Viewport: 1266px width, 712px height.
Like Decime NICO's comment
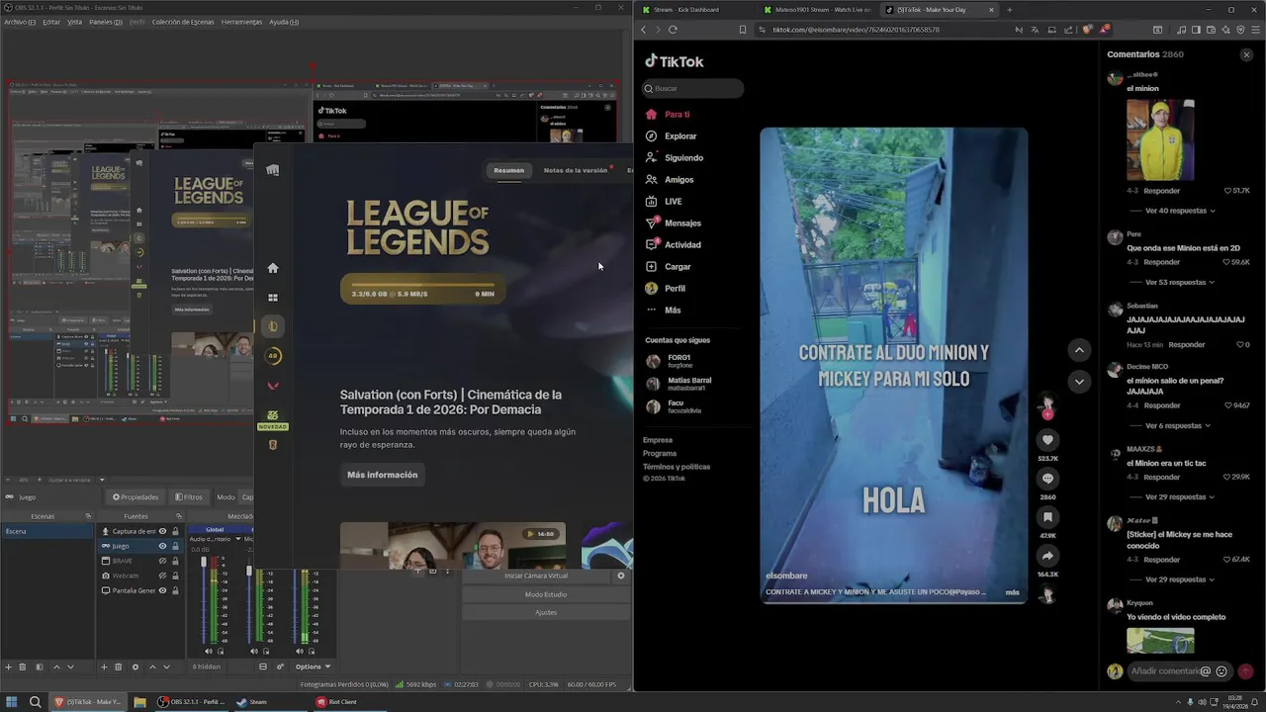(1227, 405)
